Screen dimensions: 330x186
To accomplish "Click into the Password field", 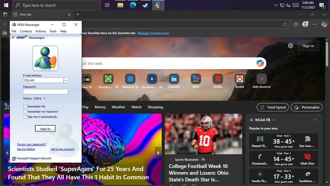I will click(45, 92).
